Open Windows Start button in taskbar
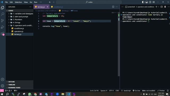Image resolution: width=170 pixels, height=96 pixels. [2, 94]
